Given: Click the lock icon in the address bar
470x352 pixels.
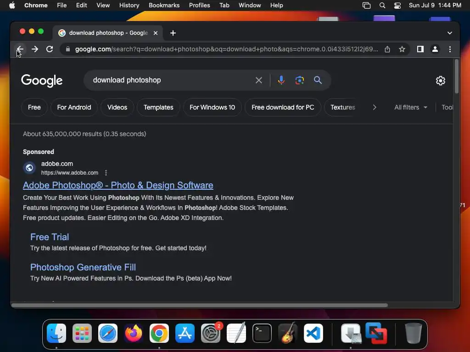Looking at the screenshot, I should coord(68,49).
